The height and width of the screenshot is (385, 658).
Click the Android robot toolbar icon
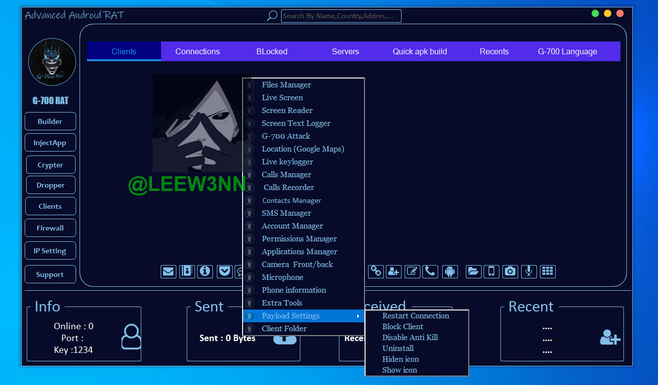[x=449, y=271]
